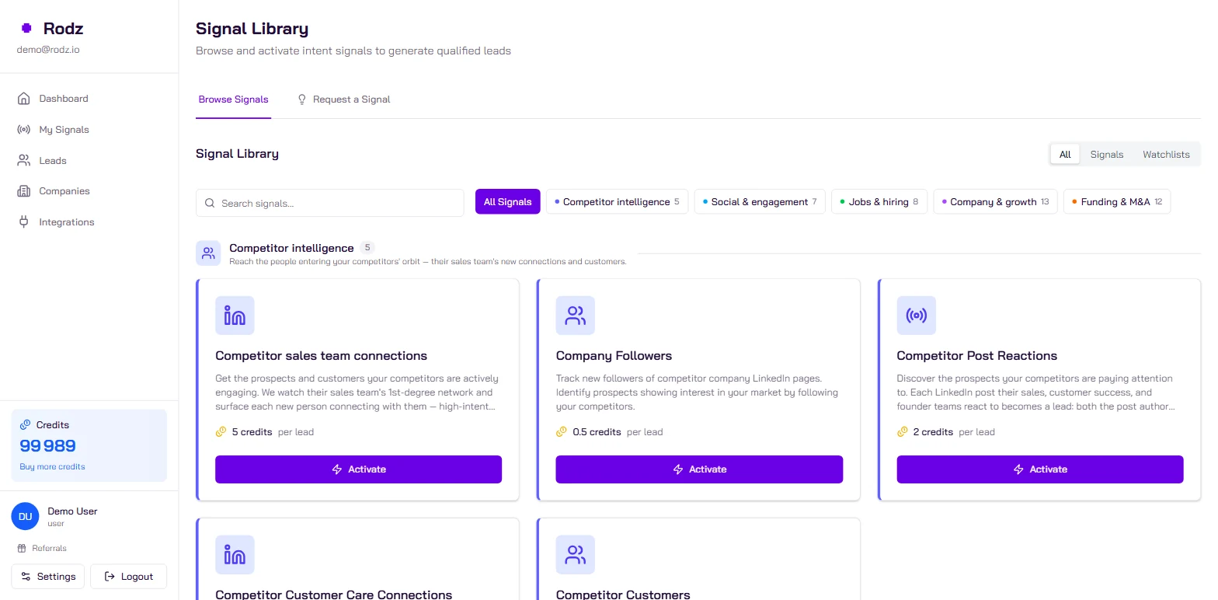Switch to the Browse Signals tab
Screen dimensions: 1218x600
point(234,99)
